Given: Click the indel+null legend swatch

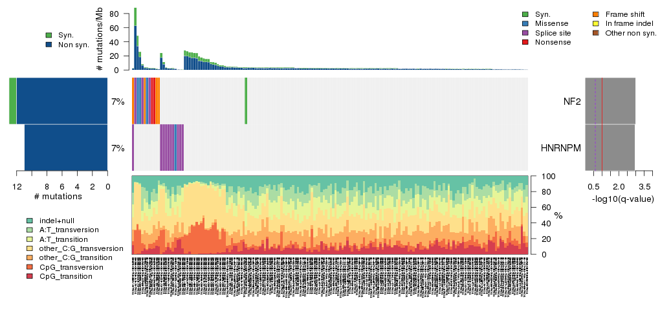Looking at the screenshot, I should (x=29, y=221).
